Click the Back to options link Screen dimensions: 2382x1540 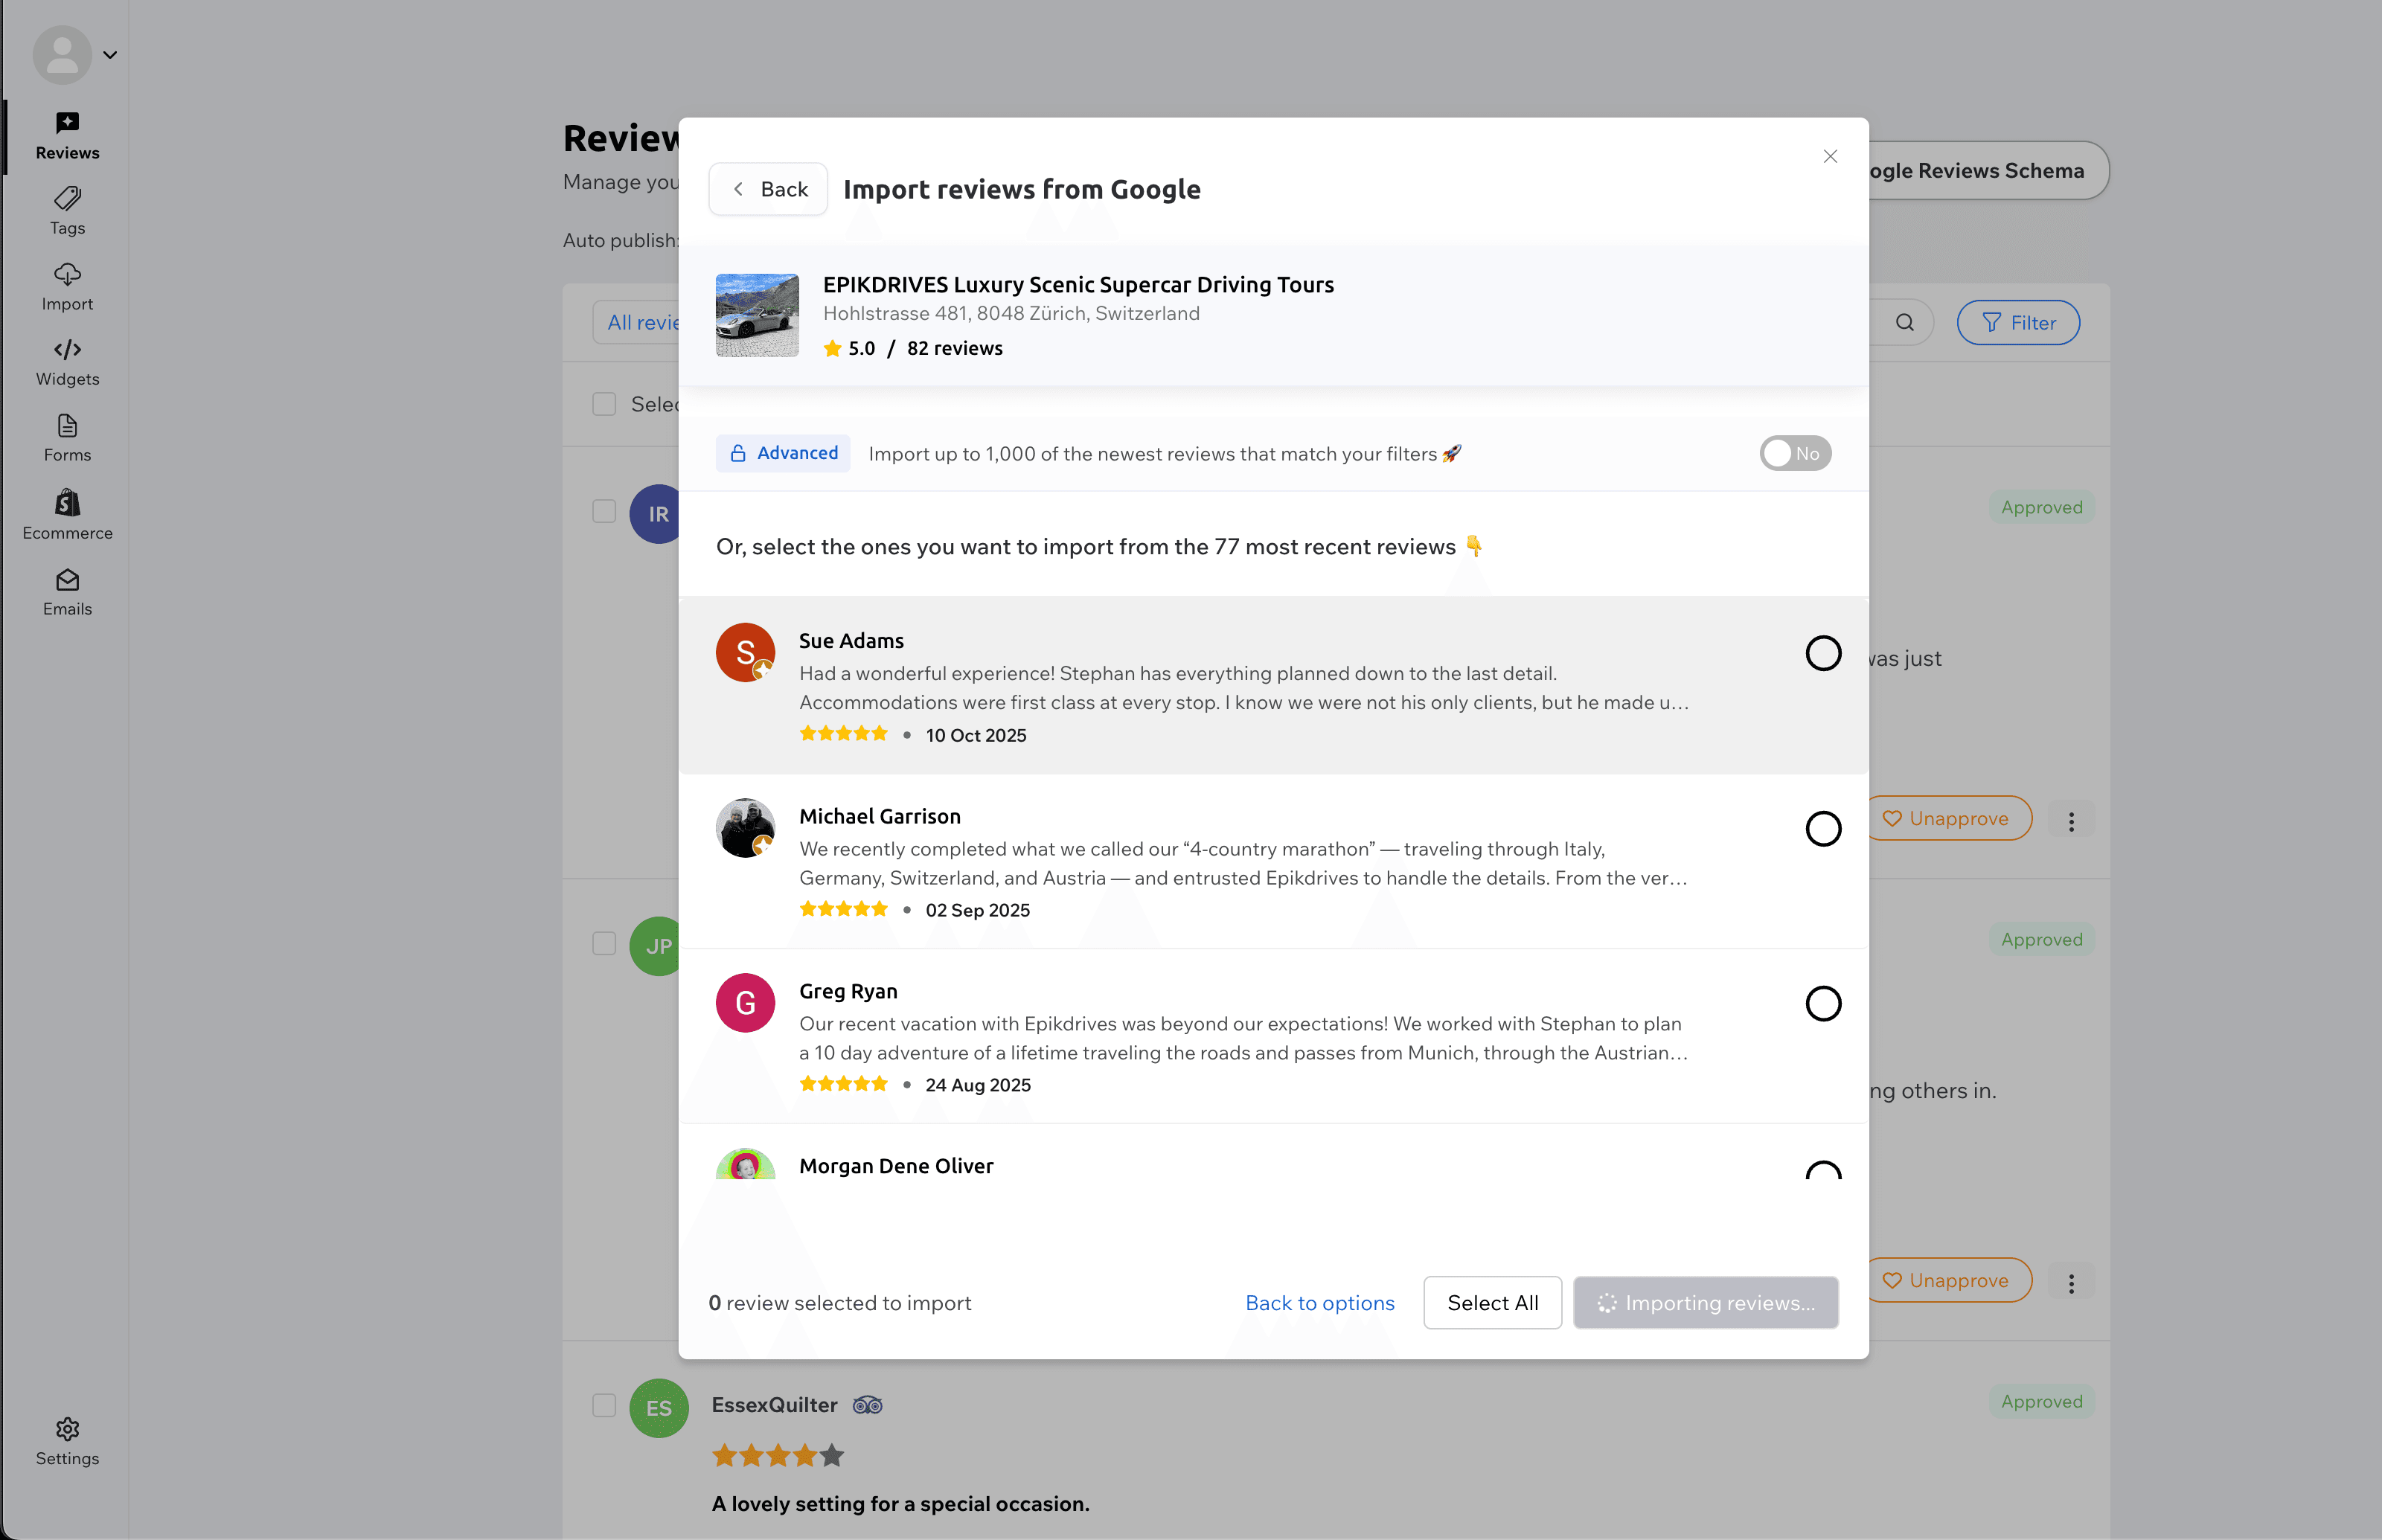coord(1320,1303)
